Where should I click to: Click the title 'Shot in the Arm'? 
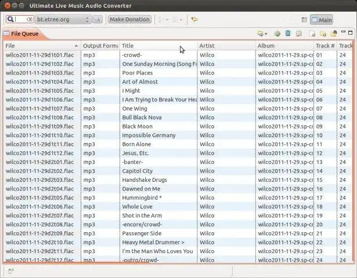click(x=142, y=215)
